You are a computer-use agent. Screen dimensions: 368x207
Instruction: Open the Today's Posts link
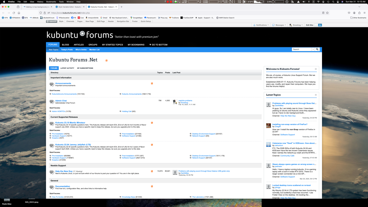pos(67,50)
